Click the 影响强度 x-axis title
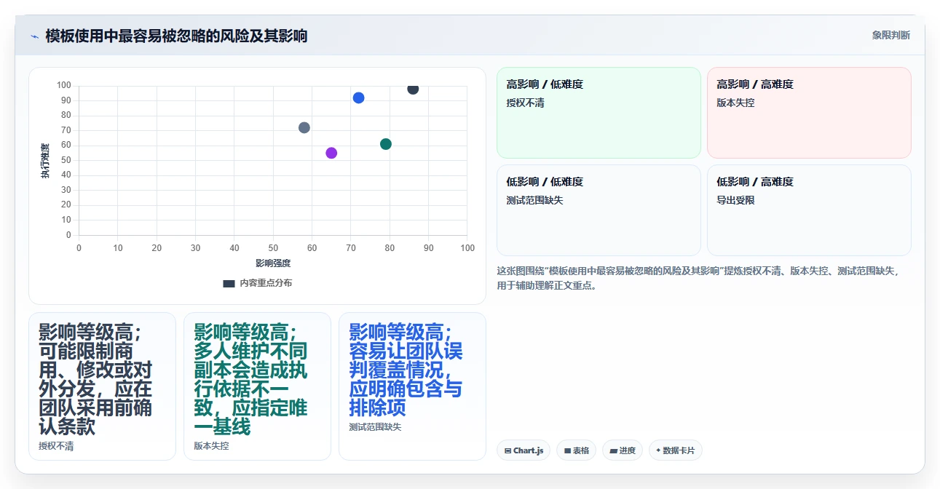The image size is (940, 489). click(273, 263)
